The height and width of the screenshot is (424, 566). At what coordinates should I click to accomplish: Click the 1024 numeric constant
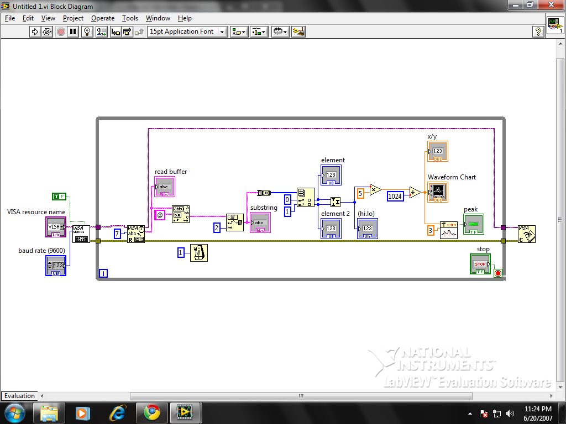tap(395, 196)
